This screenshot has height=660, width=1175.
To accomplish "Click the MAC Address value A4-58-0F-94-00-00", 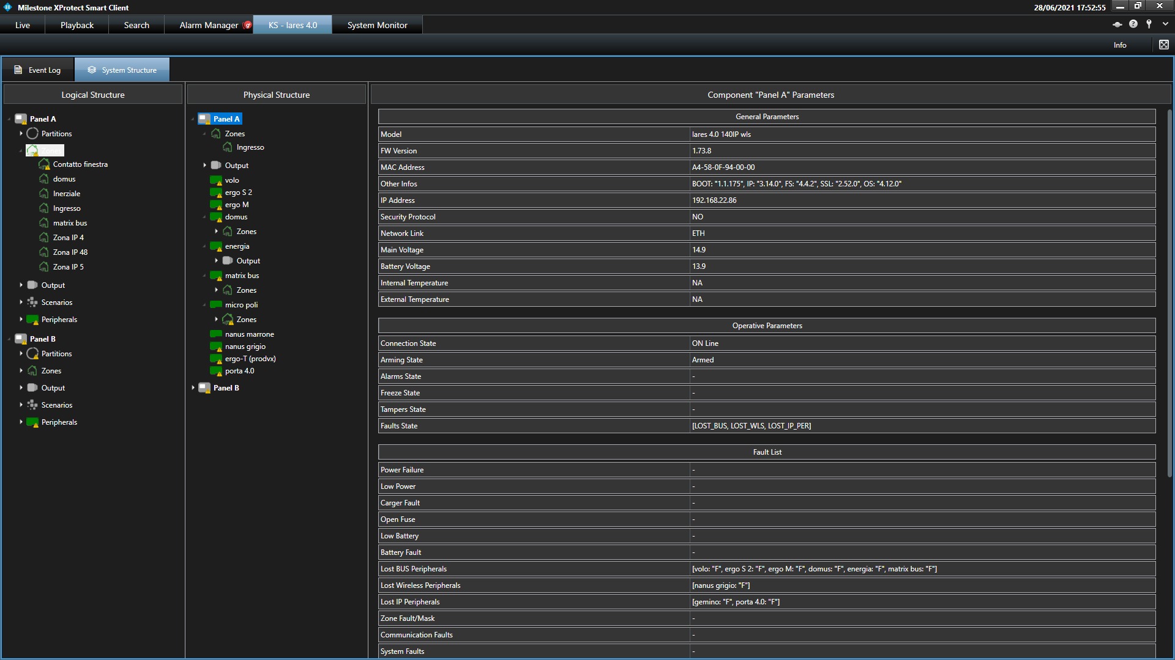I will click(723, 167).
